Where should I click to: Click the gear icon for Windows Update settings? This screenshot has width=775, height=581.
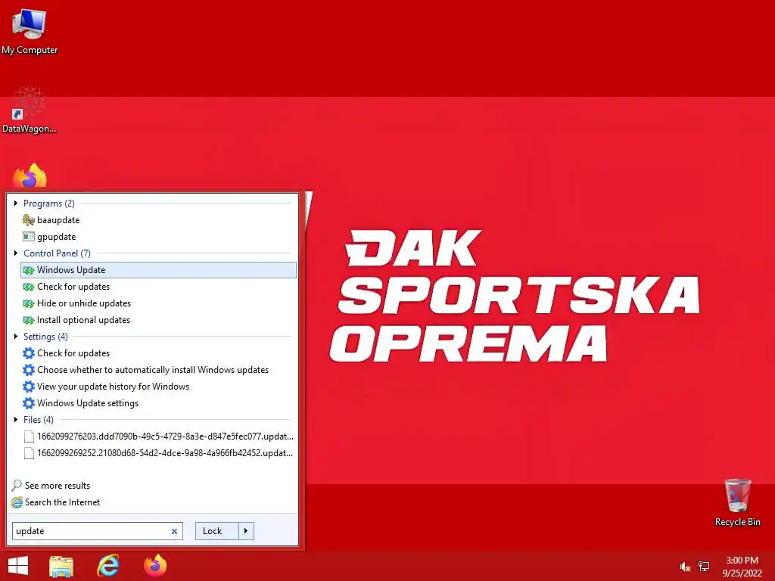point(29,403)
